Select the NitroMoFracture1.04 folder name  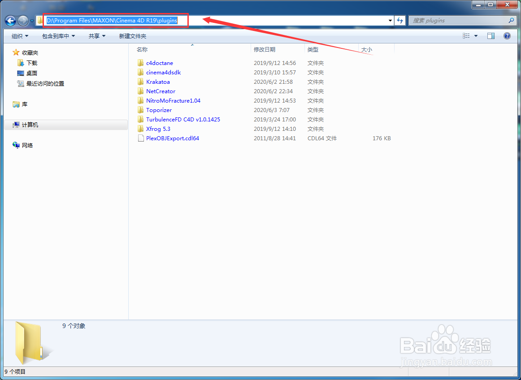pyautogui.click(x=173, y=101)
